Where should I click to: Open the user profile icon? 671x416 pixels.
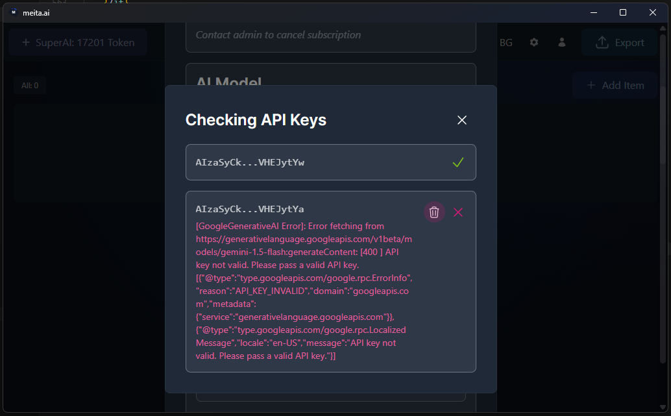point(562,42)
